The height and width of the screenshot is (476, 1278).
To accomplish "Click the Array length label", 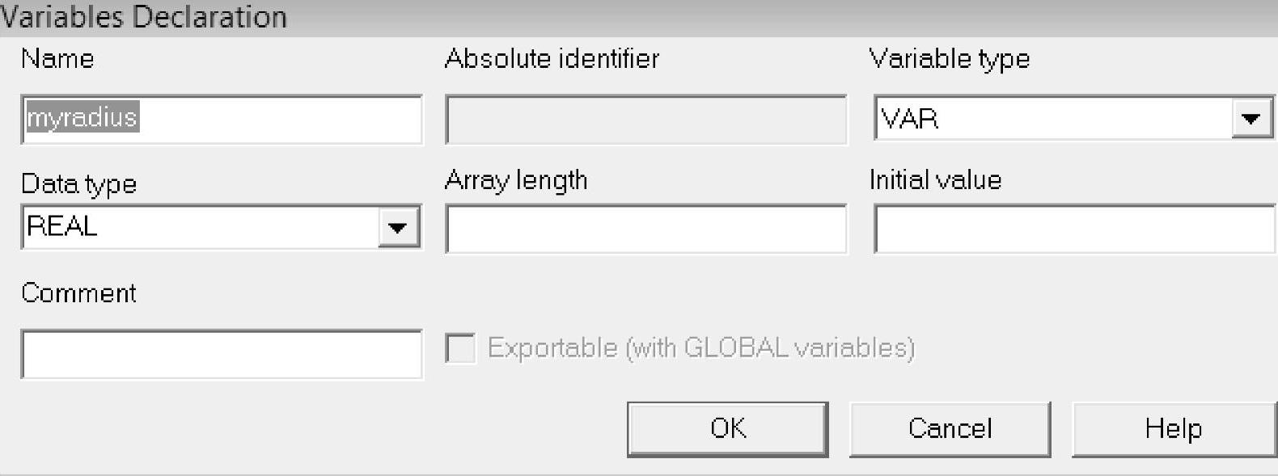I will click(516, 180).
